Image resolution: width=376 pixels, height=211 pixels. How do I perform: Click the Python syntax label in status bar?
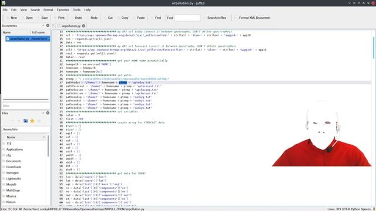(x=355, y=209)
